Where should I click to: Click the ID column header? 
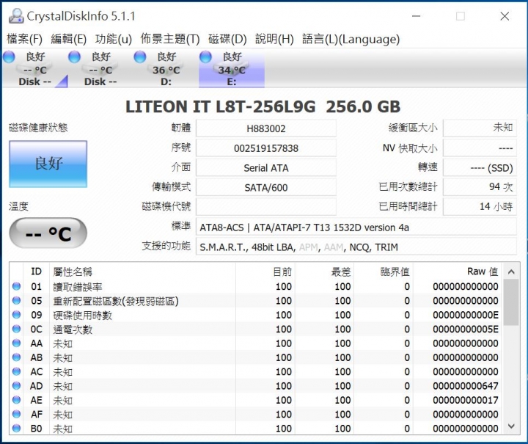pyautogui.click(x=36, y=272)
